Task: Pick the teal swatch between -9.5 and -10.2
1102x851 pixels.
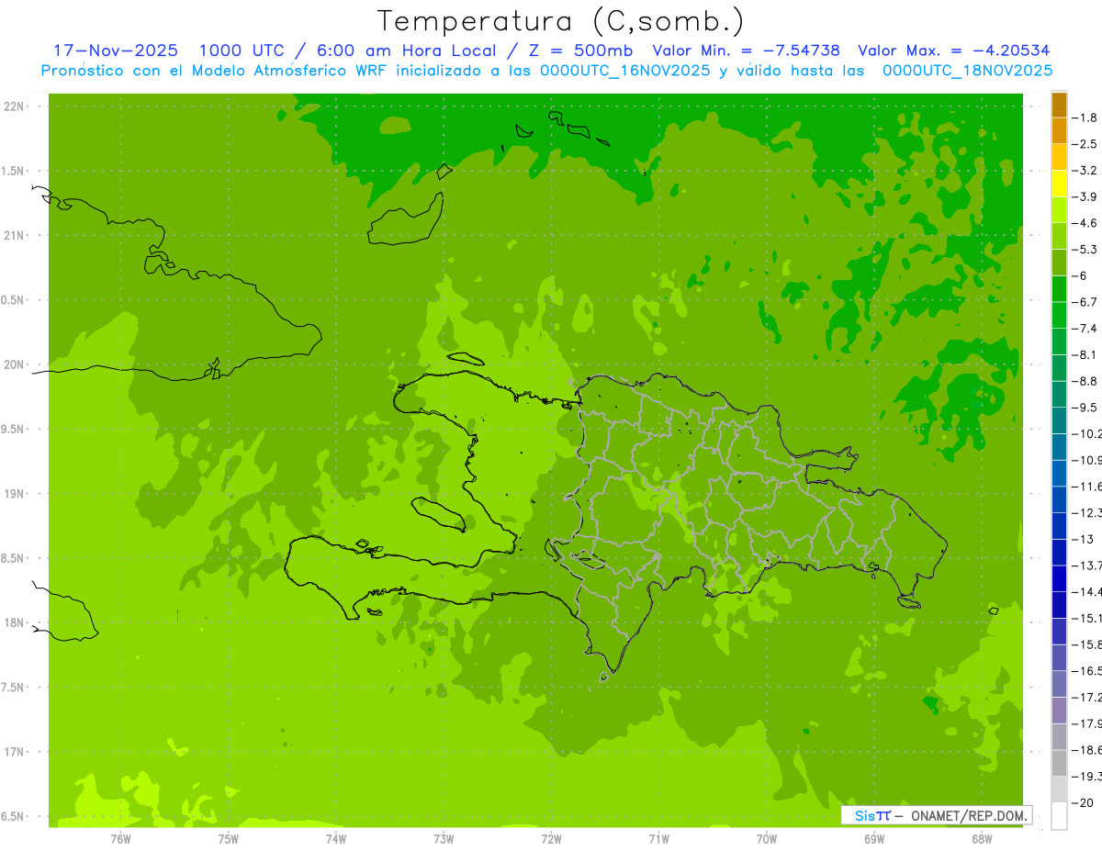Action: [x=1059, y=420]
